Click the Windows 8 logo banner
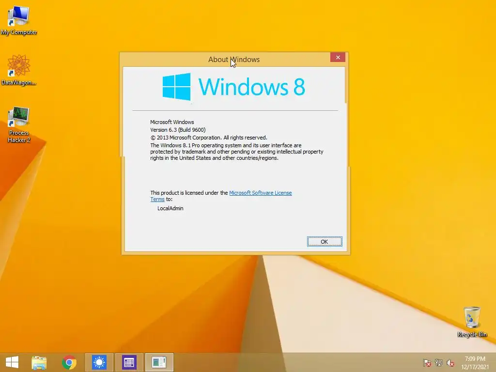Image resolution: width=496 pixels, height=372 pixels. pyautogui.click(x=234, y=87)
